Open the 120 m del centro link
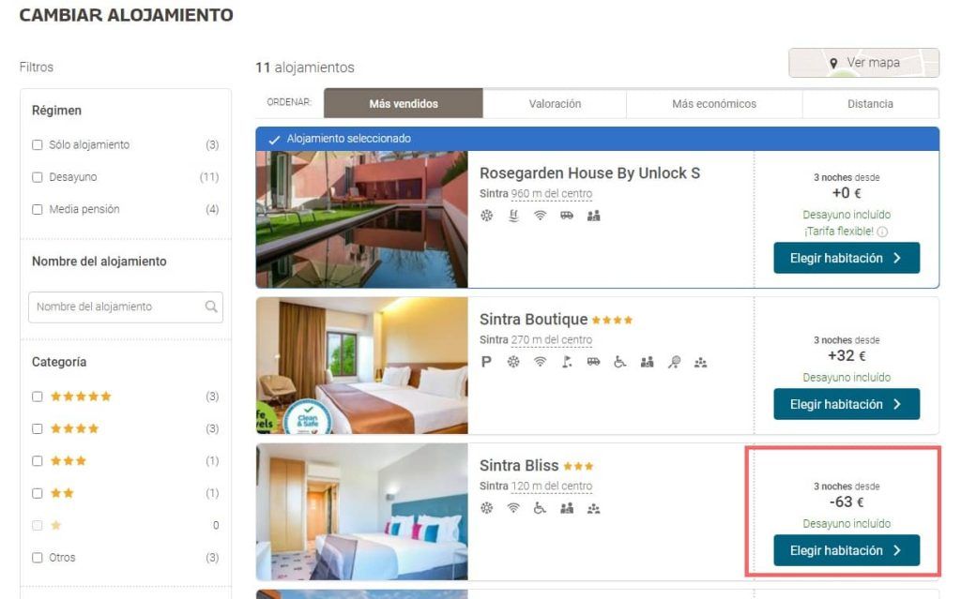Image resolution: width=961 pixels, height=599 pixels. pyautogui.click(x=552, y=487)
